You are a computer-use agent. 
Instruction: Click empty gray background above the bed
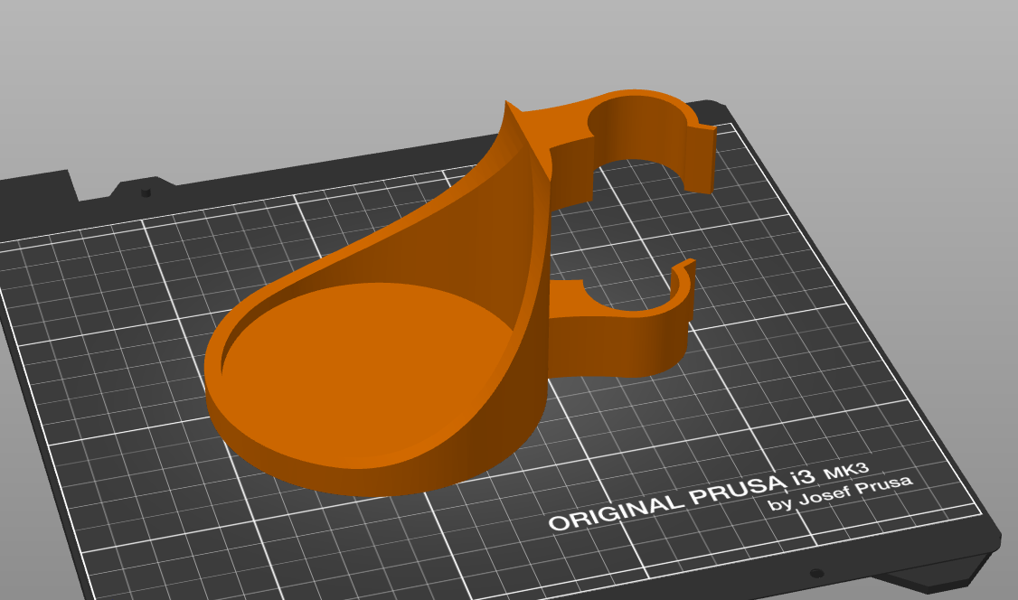271,72
